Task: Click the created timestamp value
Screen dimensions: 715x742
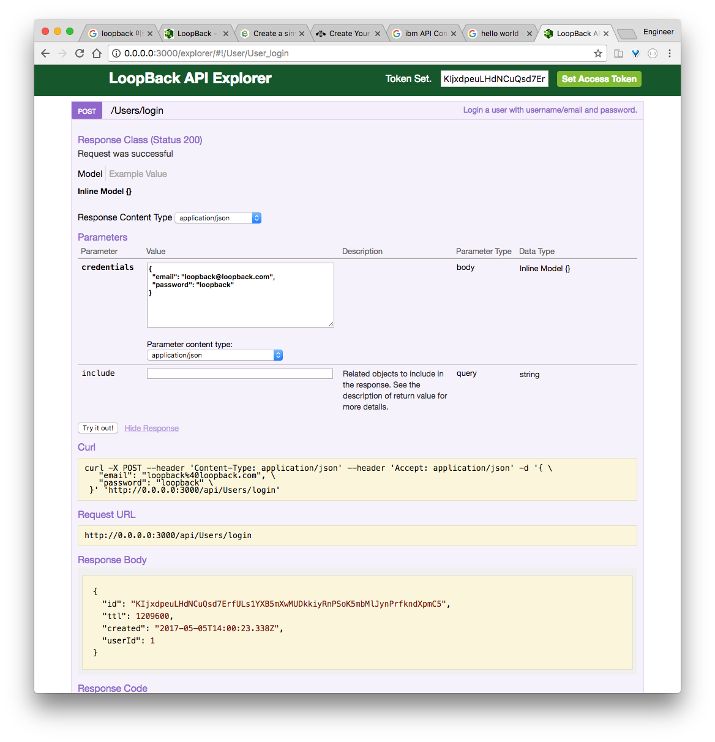Action: [217, 628]
